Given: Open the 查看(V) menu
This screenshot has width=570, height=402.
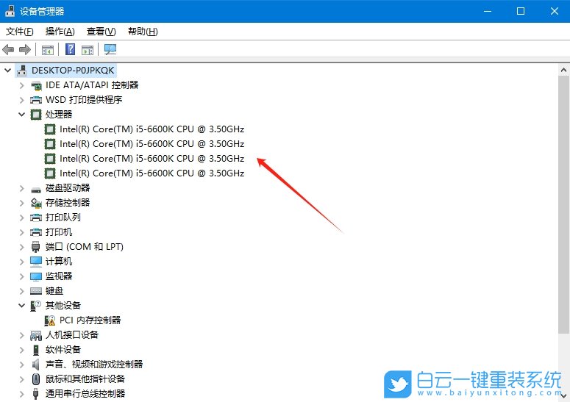Looking at the screenshot, I should pyautogui.click(x=101, y=32).
